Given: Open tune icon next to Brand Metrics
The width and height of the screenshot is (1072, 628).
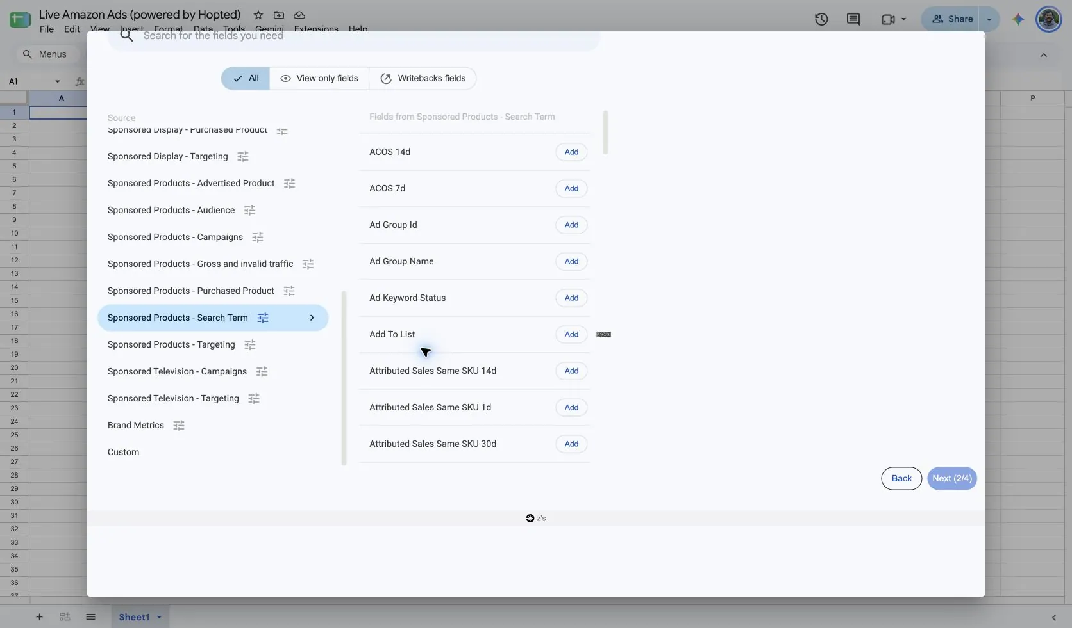Looking at the screenshot, I should [179, 425].
